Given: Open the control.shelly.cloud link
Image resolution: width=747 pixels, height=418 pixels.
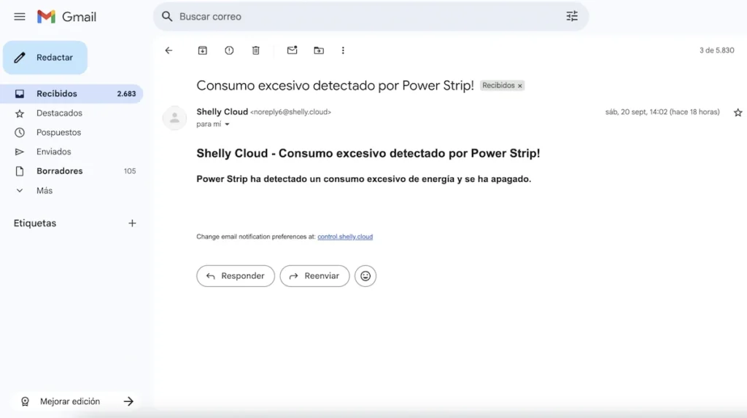Looking at the screenshot, I should tap(345, 237).
